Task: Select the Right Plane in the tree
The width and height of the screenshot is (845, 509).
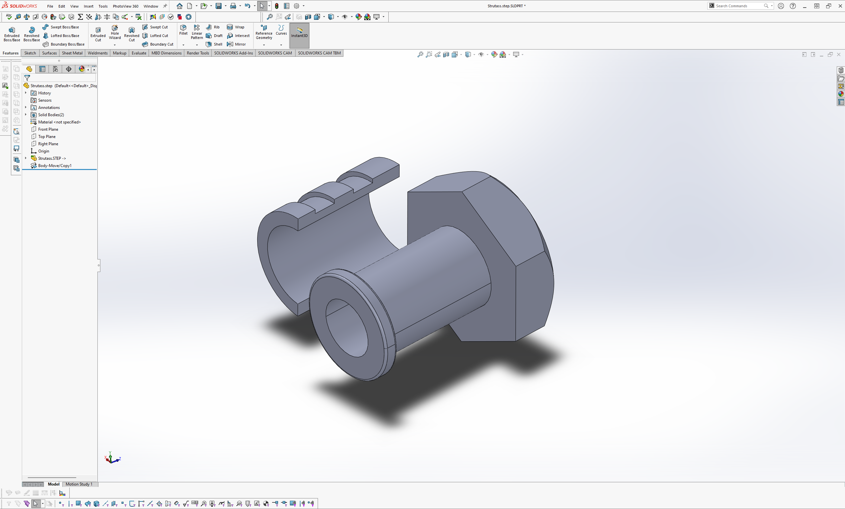Action: pyautogui.click(x=48, y=144)
